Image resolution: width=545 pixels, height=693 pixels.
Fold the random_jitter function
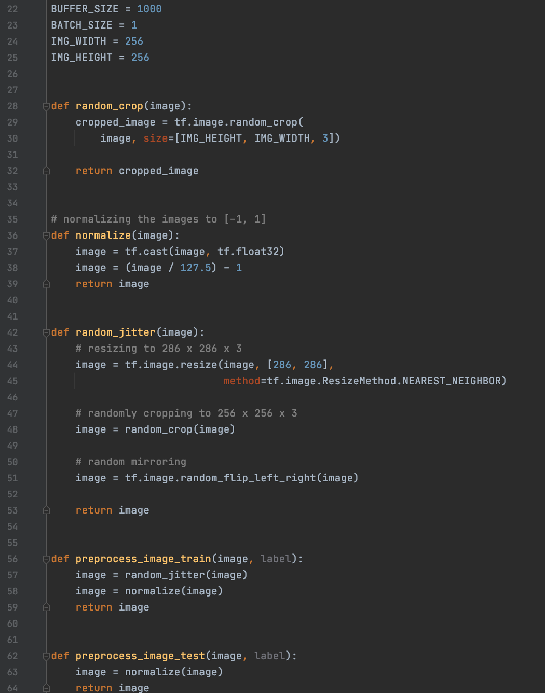[x=46, y=332]
